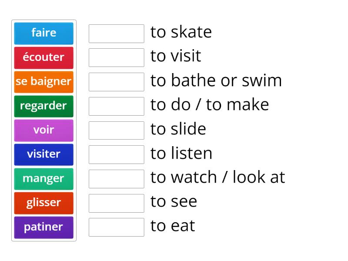This screenshot has height=261, width=348.
Task: Click the answer box for 'to eat'
Action: 116,227
